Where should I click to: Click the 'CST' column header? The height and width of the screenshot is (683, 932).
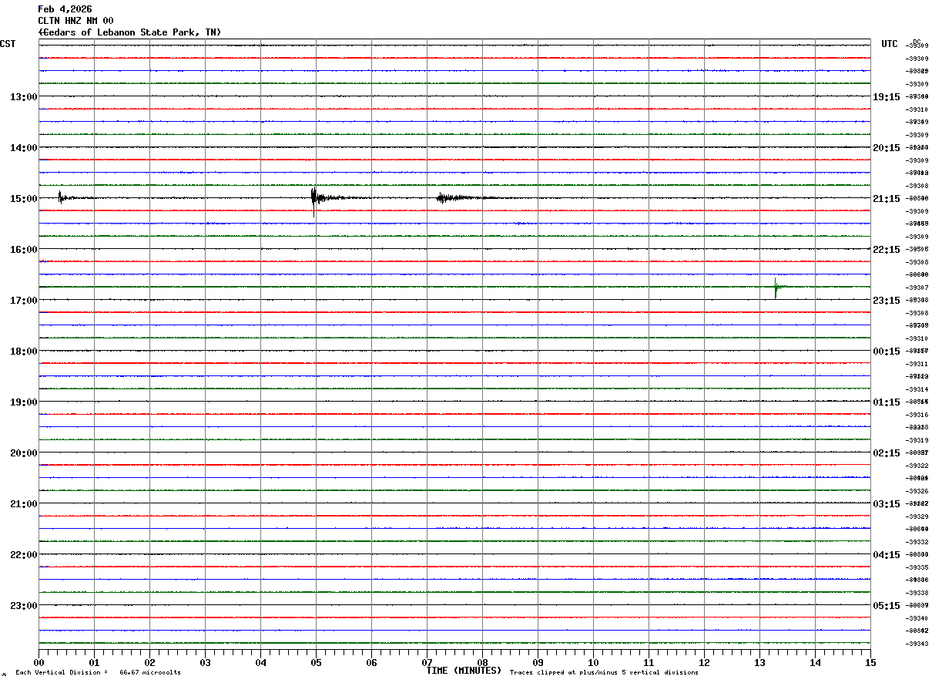8,44
